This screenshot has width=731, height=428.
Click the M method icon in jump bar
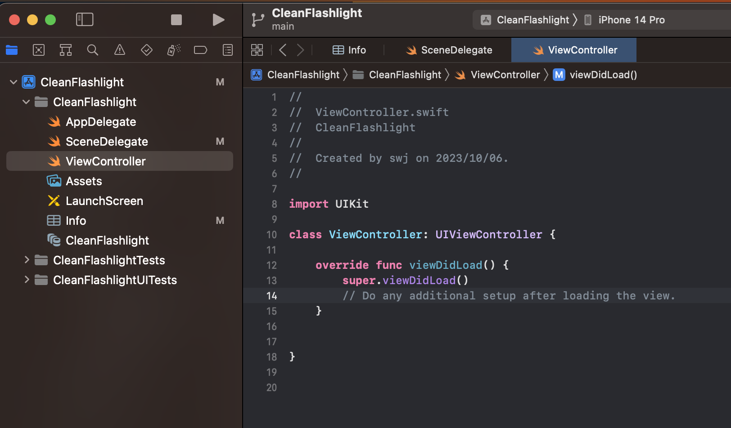[x=559, y=75]
